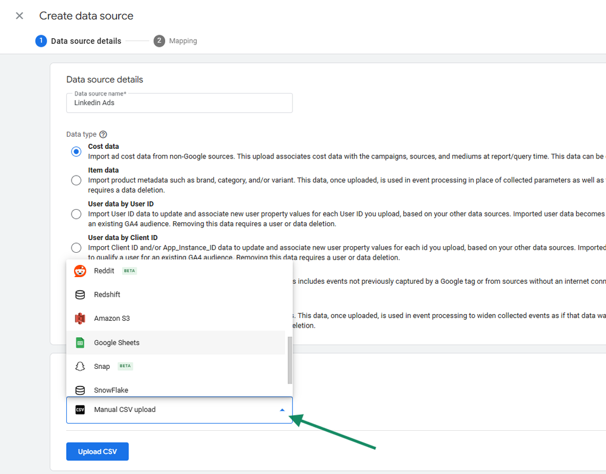Choose User data by User ID option
Viewport: 606px width, 474px height.
(76, 214)
